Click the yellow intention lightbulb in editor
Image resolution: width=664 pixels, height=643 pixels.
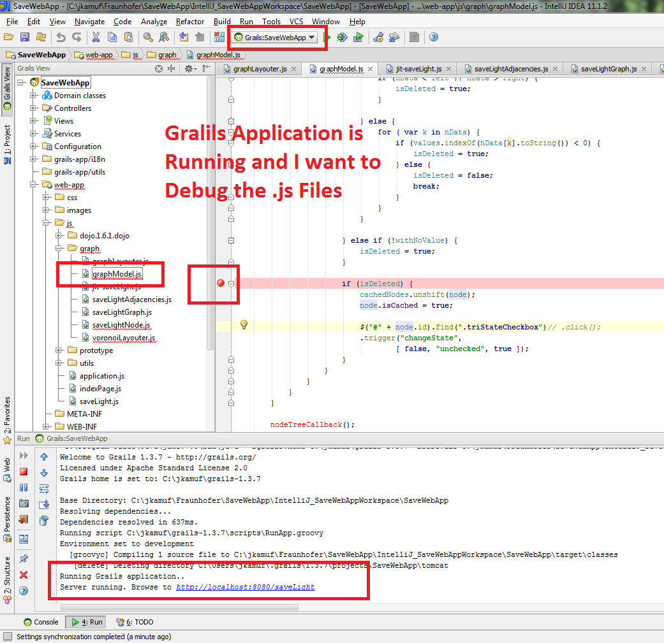(x=244, y=324)
